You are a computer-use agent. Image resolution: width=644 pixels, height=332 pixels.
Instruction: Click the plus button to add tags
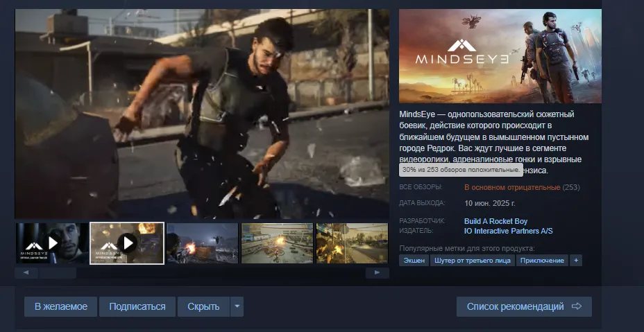576,261
